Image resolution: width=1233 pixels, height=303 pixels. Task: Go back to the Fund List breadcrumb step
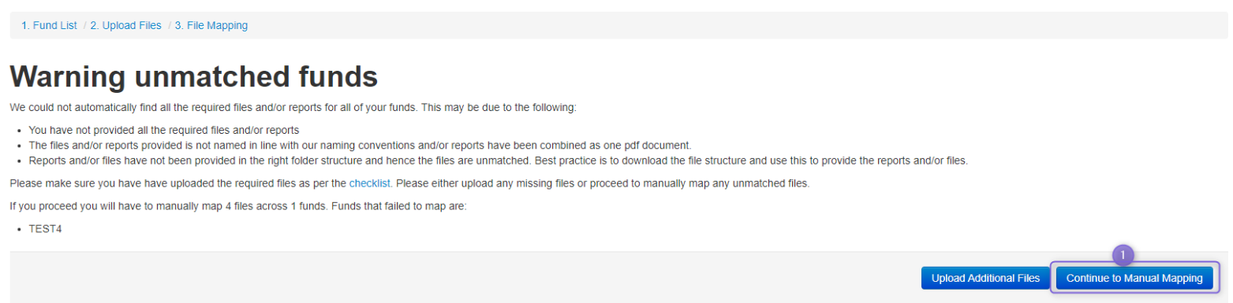click(x=49, y=25)
